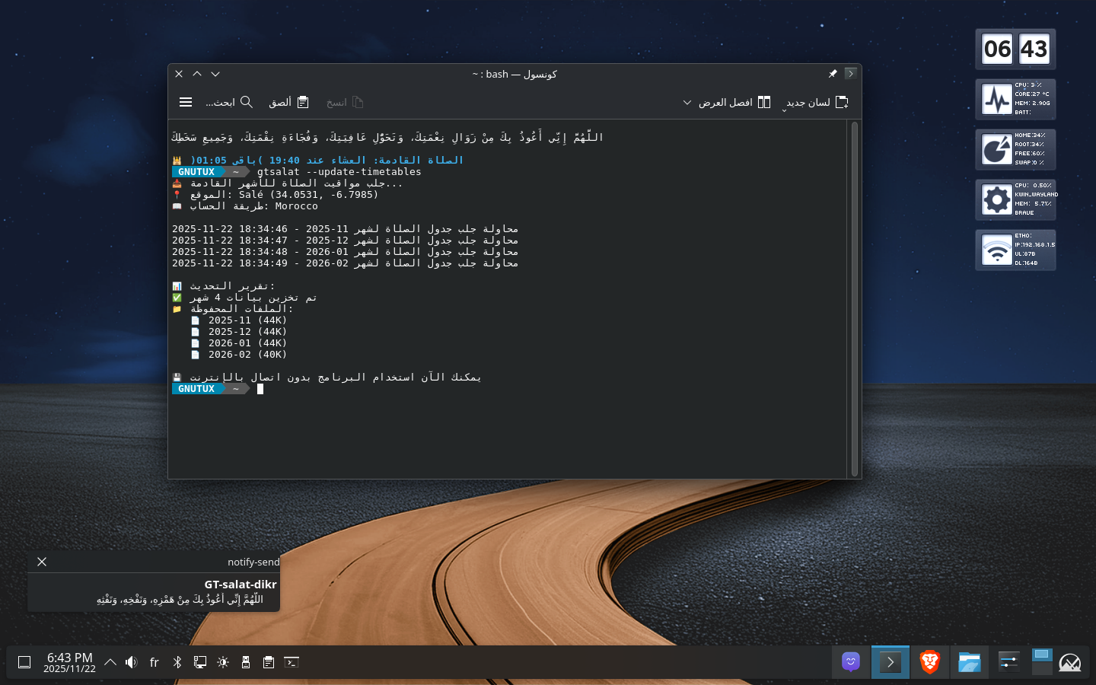
Task: Expand the Split View dropdown arrow
Action: coord(687,102)
